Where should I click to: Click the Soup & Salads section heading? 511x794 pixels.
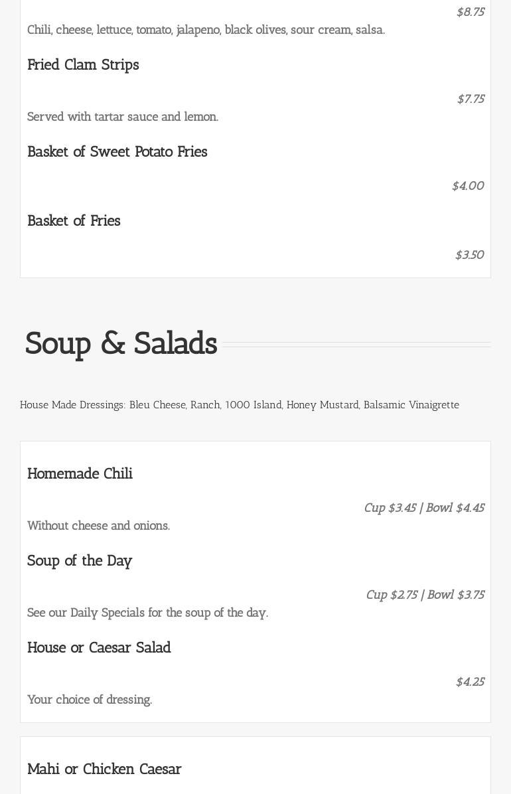pos(121,344)
